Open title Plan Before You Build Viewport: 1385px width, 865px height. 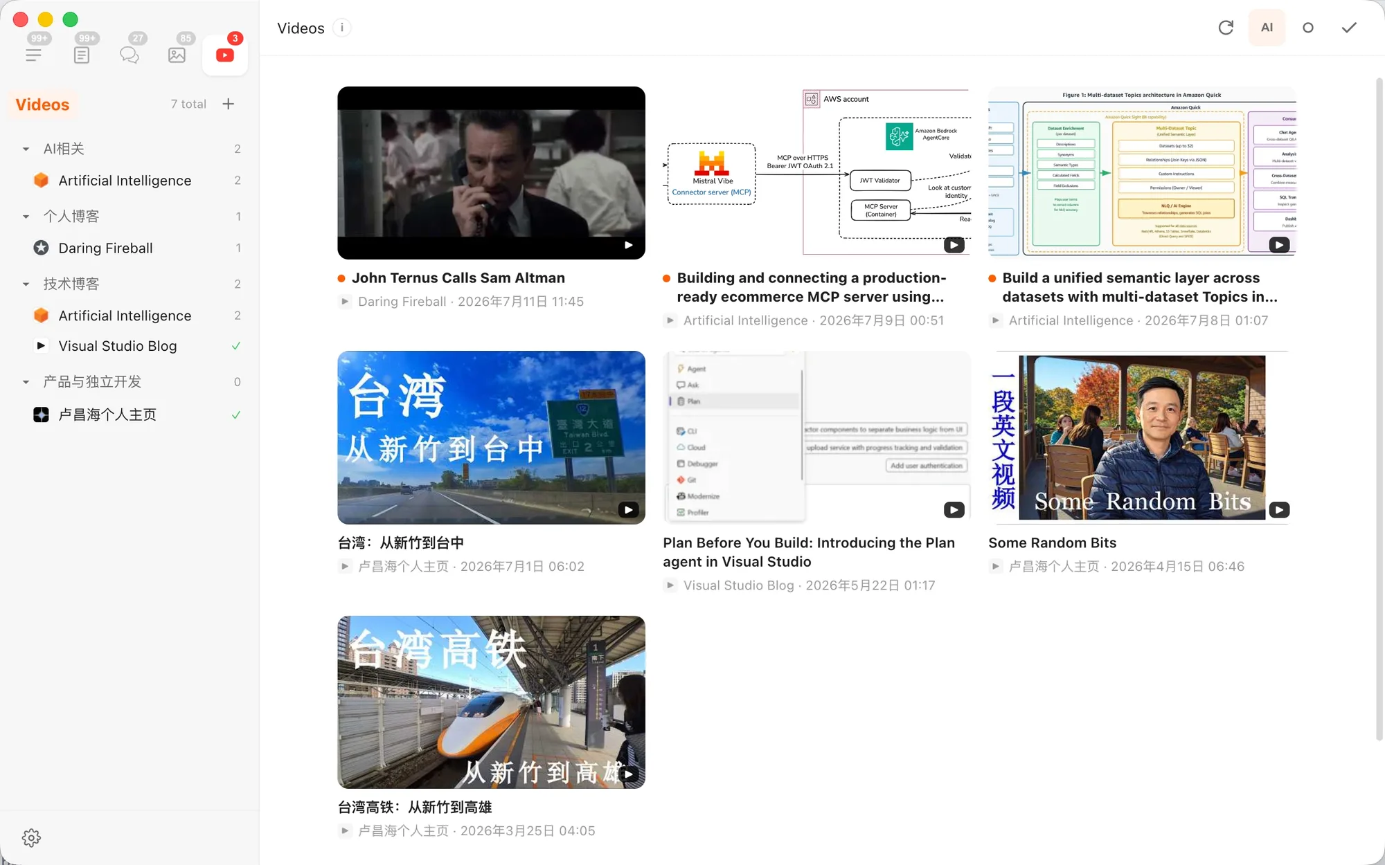pyautogui.click(x=809, y=552)
